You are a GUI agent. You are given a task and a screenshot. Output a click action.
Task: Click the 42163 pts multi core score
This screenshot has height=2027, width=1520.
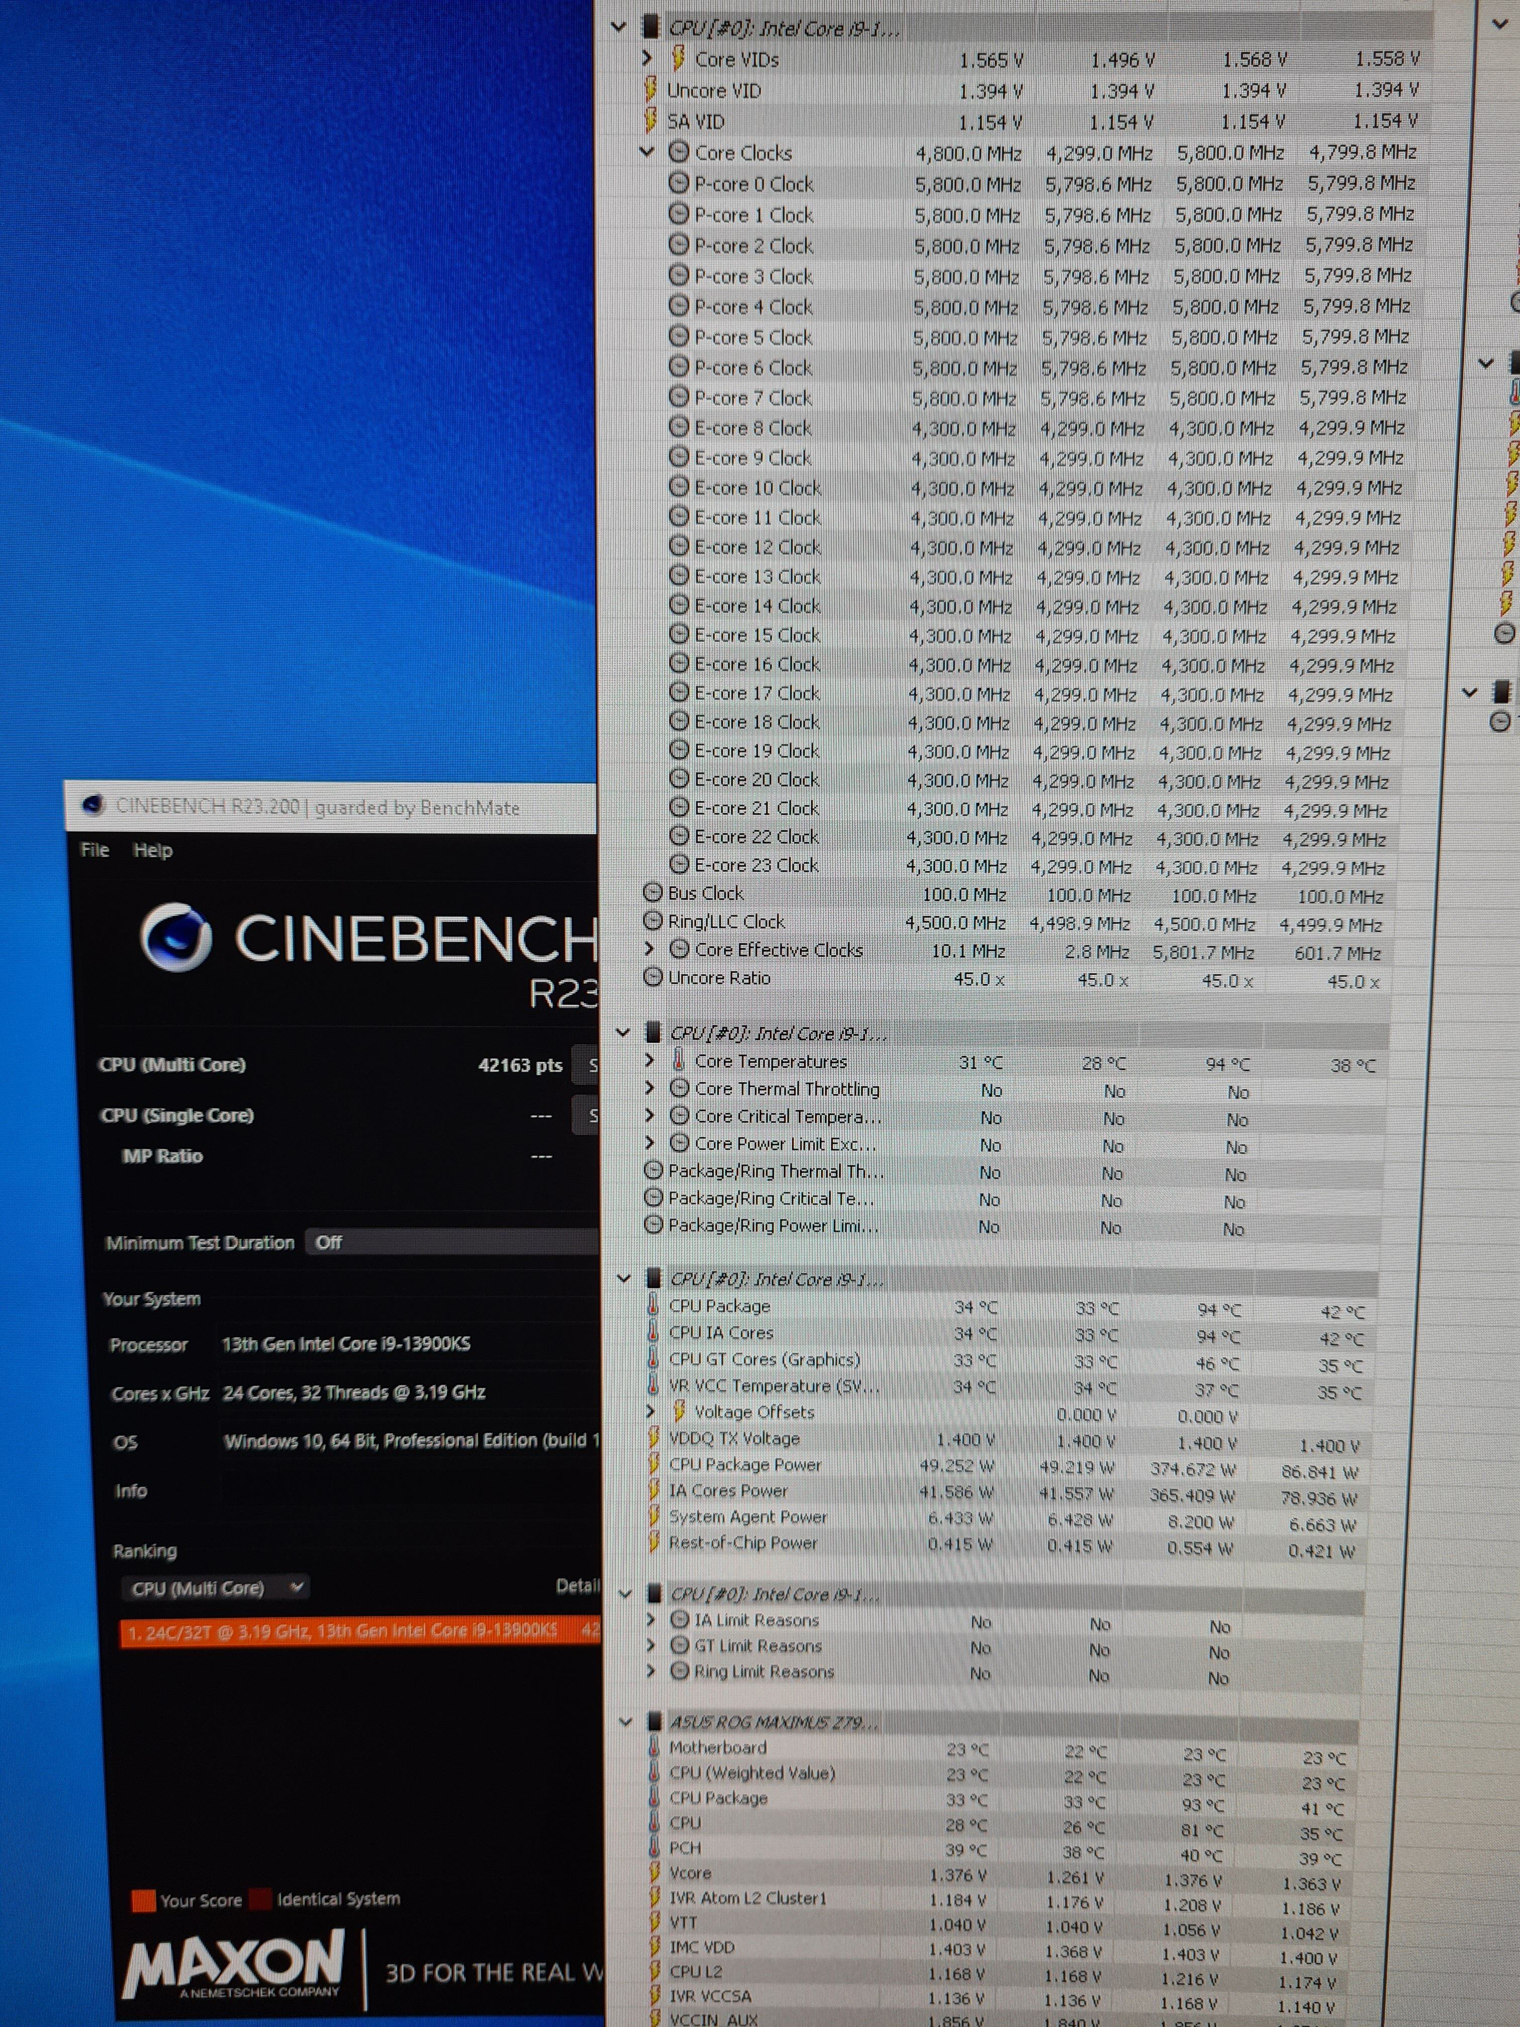[520, 1065]
